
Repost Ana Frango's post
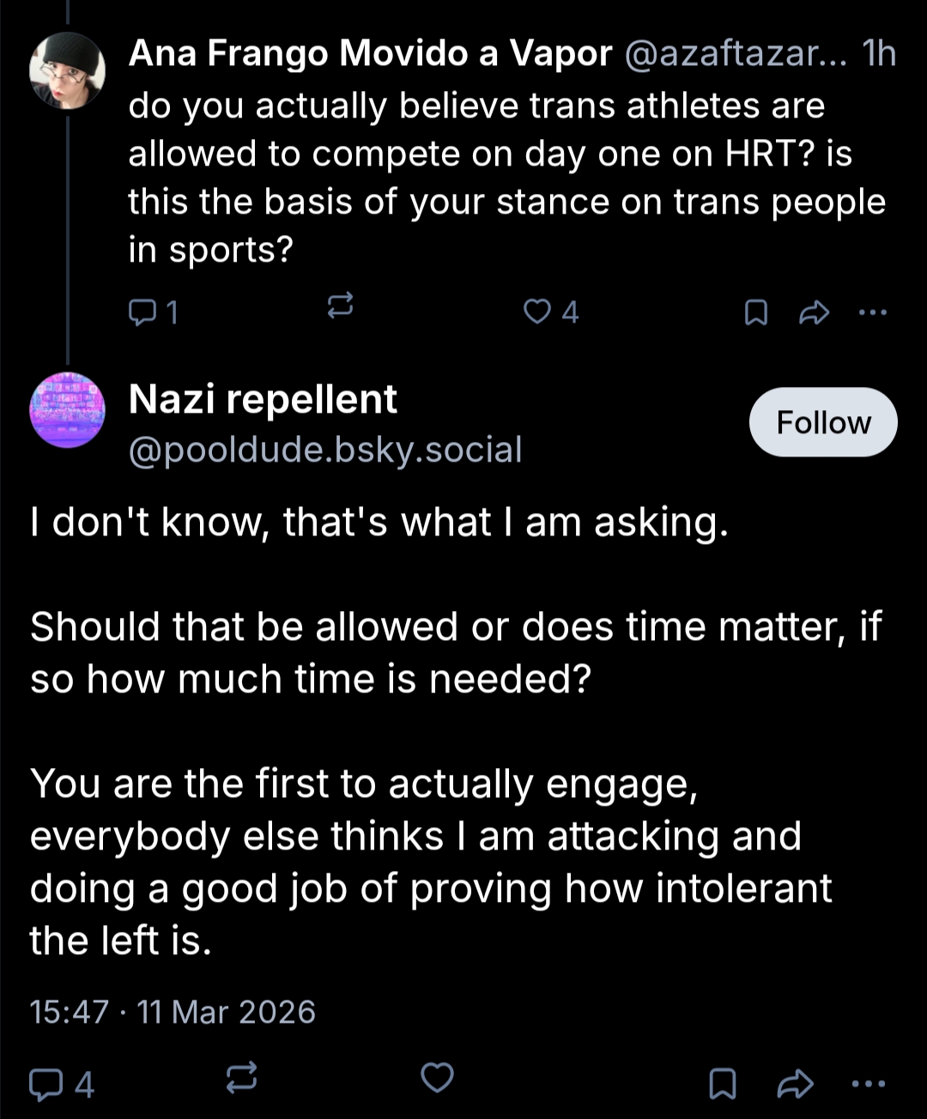point(341,306)
